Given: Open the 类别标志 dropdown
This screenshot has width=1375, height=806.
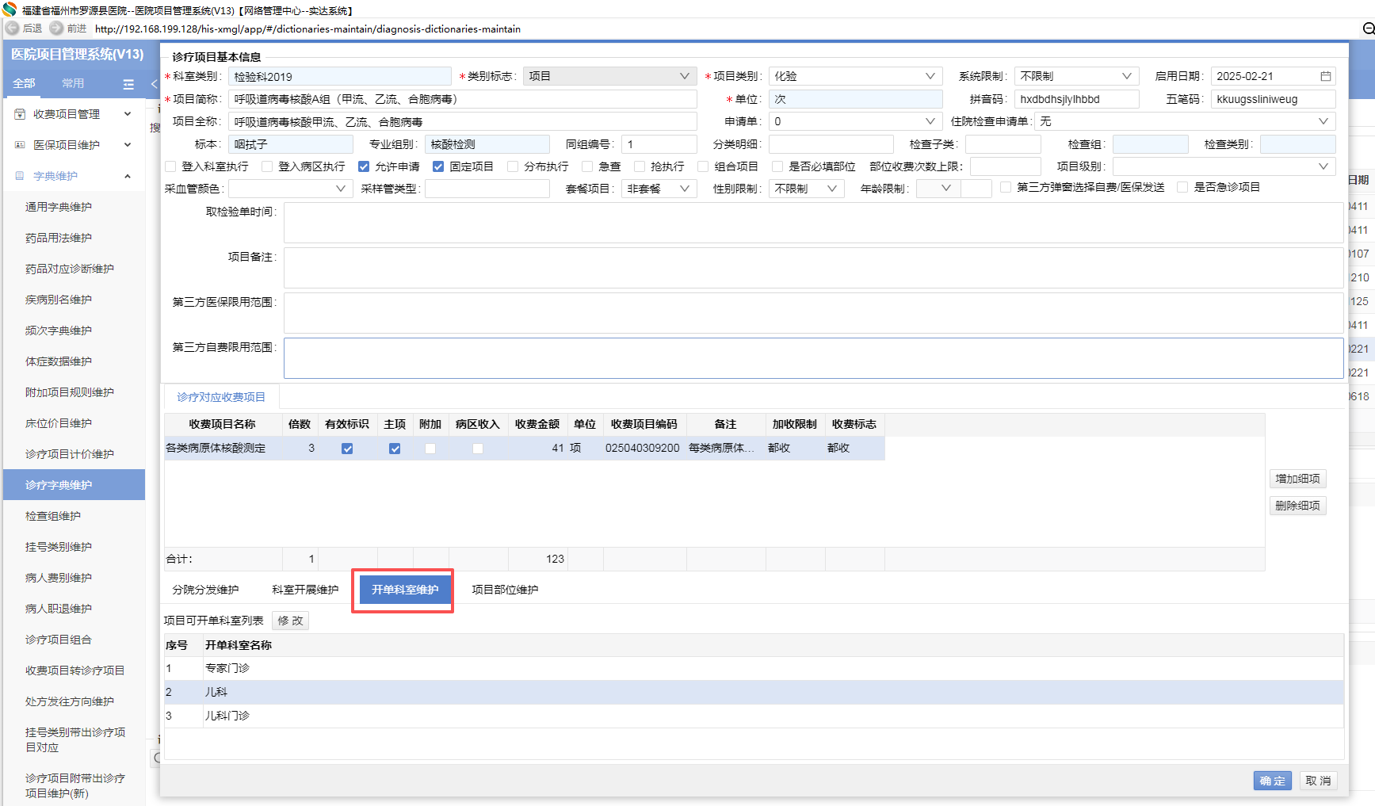Looking at the screenshot, I should (609, 76).
